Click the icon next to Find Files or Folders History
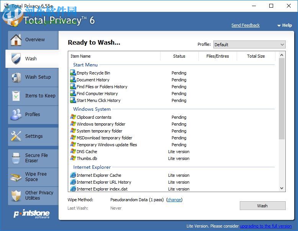This screenshot has height=231, width=298. coord(73,86)
